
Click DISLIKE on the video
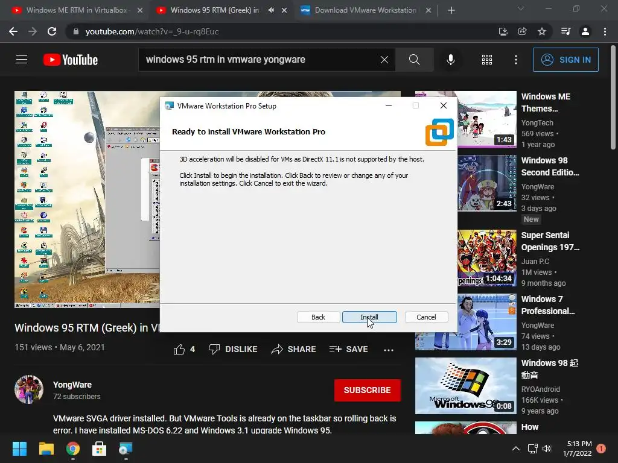(233, 349)
